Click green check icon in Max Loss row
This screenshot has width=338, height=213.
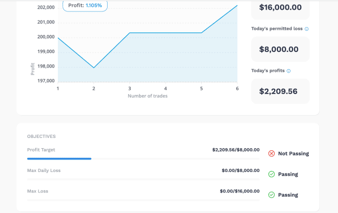271,195
